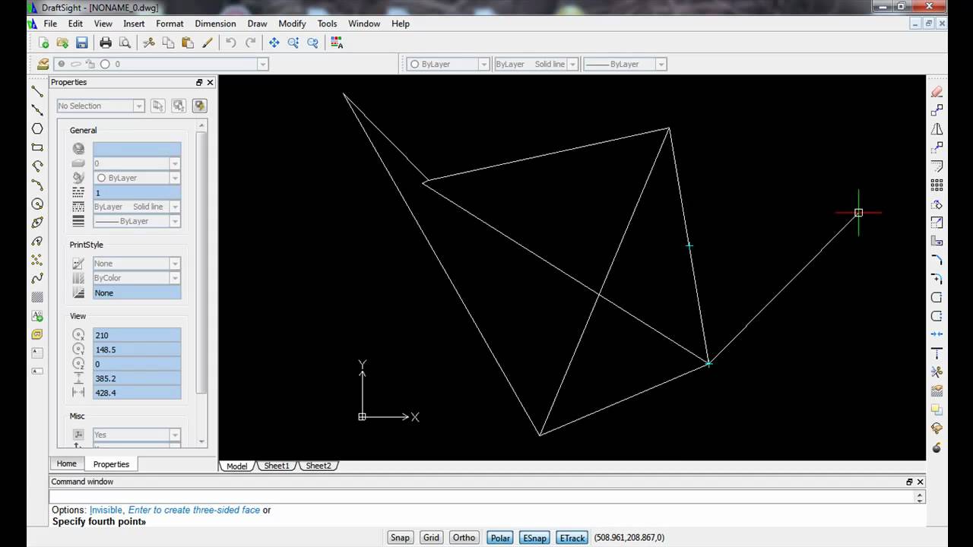Click 'Enter to create three-sided face' option
The height and width of the screenshot is (547, 973).
(x=194, y=510)
